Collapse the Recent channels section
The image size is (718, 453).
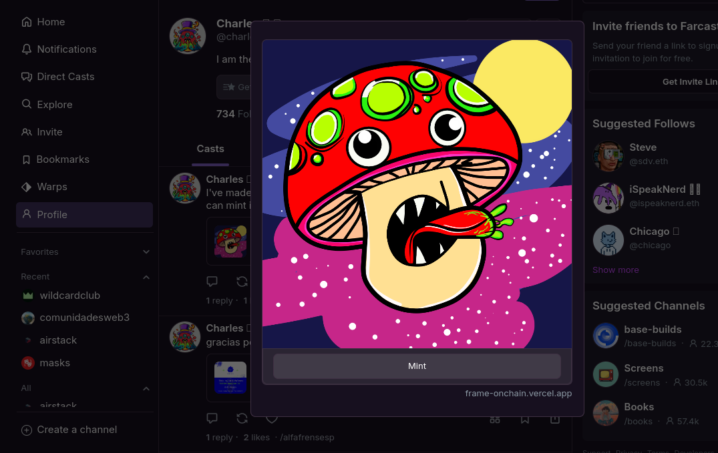(x=146, y=277)
